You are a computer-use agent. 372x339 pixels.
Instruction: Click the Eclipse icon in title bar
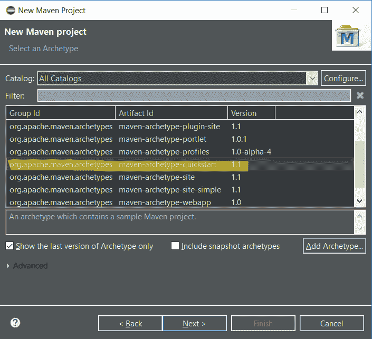pyautogui.click(x=10, y=10)
